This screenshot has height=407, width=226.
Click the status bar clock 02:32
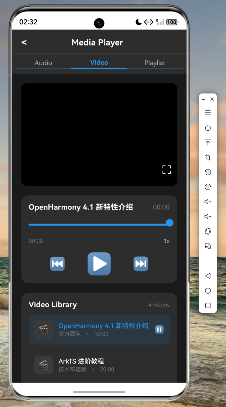[x=28, y=22]
